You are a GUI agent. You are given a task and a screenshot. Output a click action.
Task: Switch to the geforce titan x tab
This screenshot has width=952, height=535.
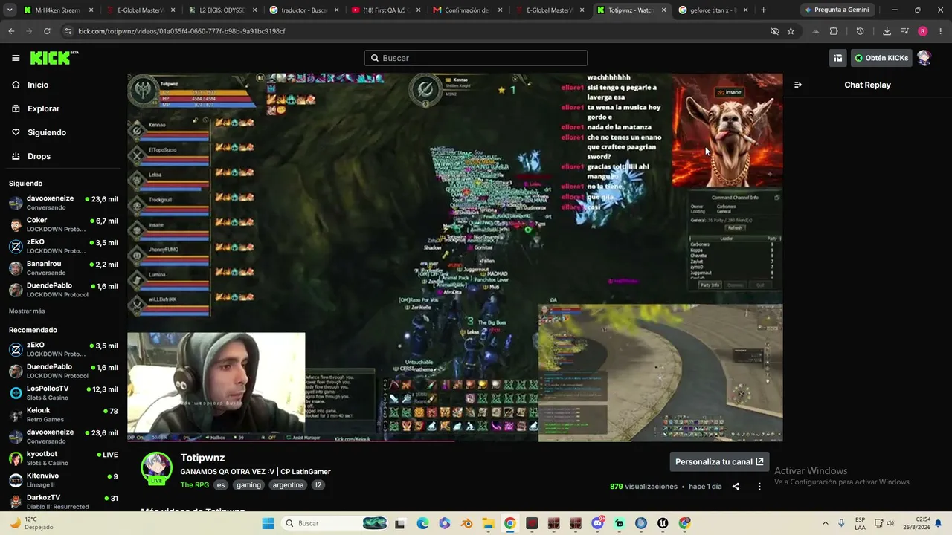712,10
